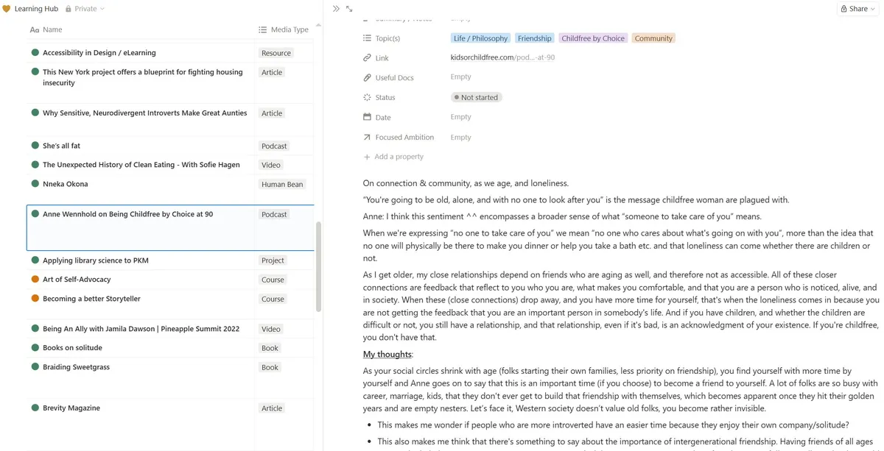Click the Human Bean tag
This screenshot has width=884, height=451.
point(282,185)
